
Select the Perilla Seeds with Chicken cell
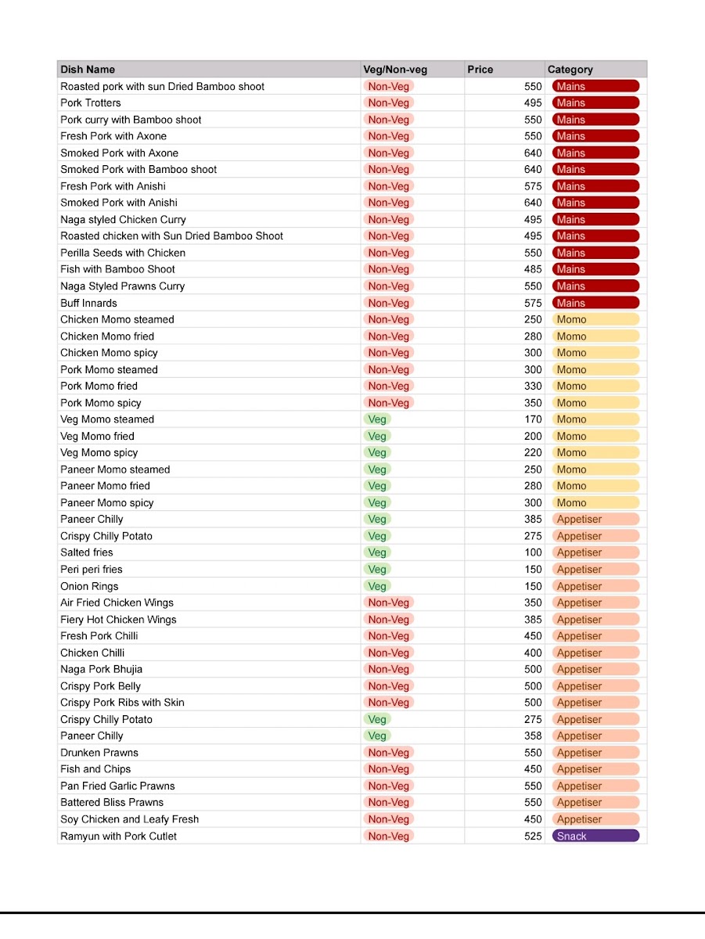(209, 253)
